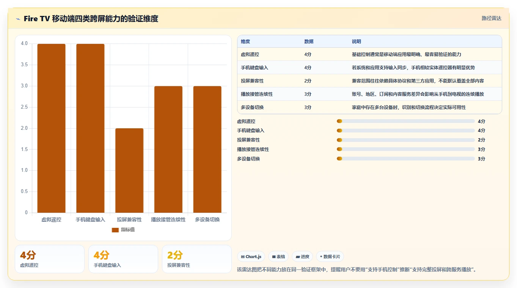
Task: Click the footer note starting 该雷达图
Action: (357, 270)
